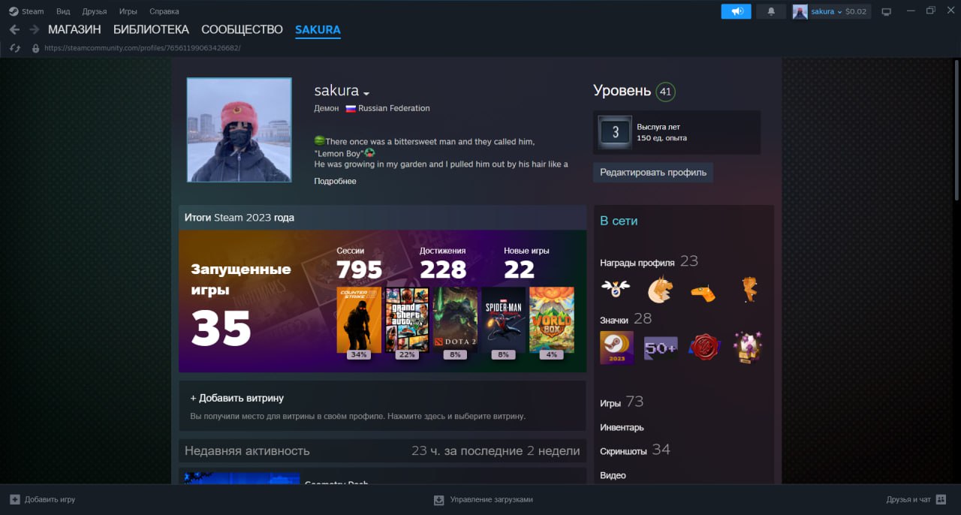
Task: Click the profile URL address field
Action: [x=143, y=48]
